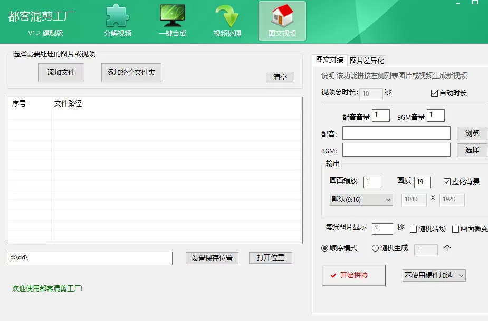The width and height of the screenshot is (488, 328).
Task: Click 打开位置 button
Action: (x=271, y=258)
